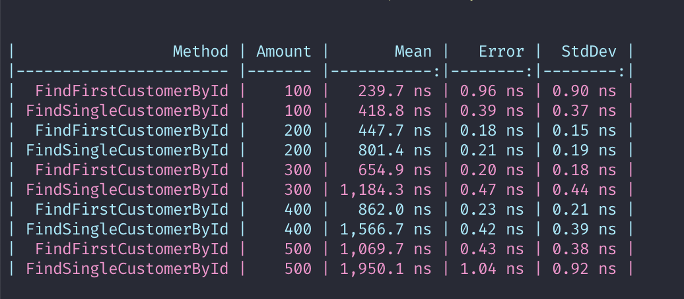
Task: Click the error value 0.18 ns
Action: coord(492,130)
